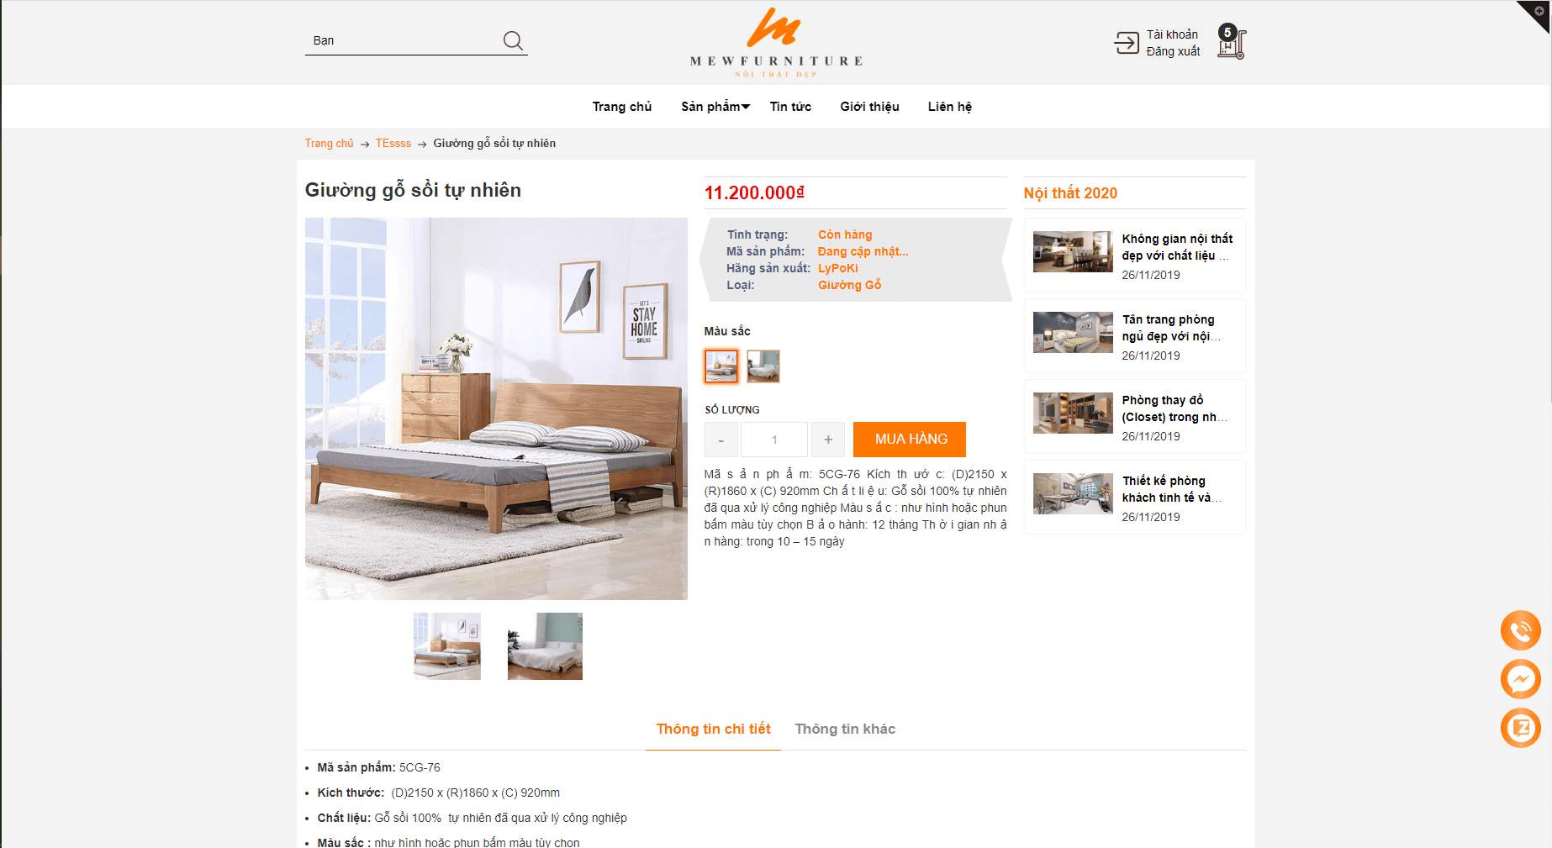Click the Đăng xuất logout link
This screenshot has height=848, width=1552.
(x=1173, y=51)
